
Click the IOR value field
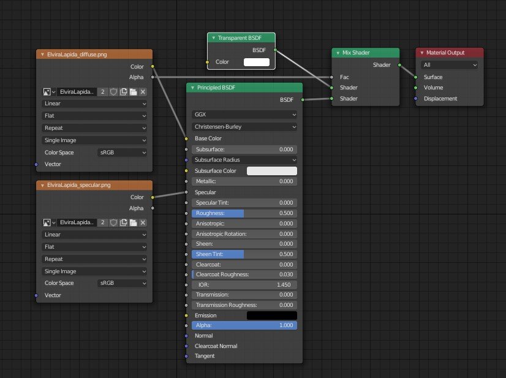[244, 285]
